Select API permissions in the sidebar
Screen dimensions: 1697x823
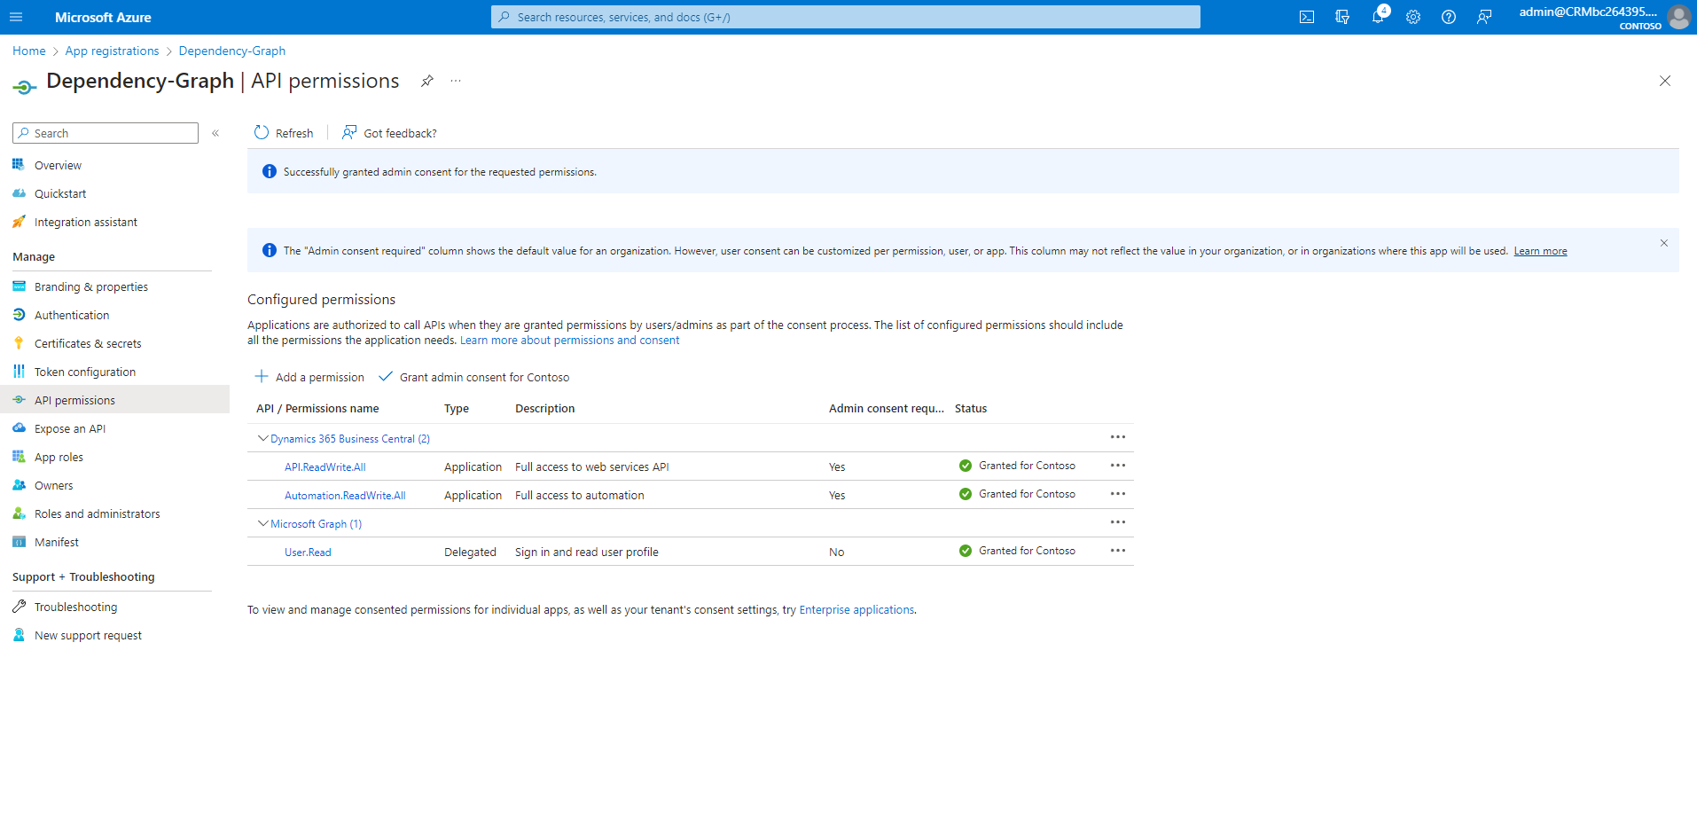(74, 400)
